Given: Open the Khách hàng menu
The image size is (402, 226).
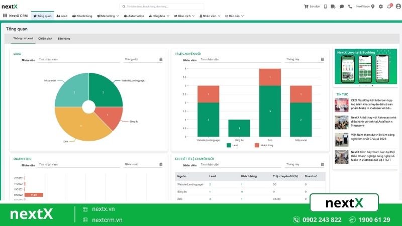Looking at the screenshot, I should coord(82,16).
